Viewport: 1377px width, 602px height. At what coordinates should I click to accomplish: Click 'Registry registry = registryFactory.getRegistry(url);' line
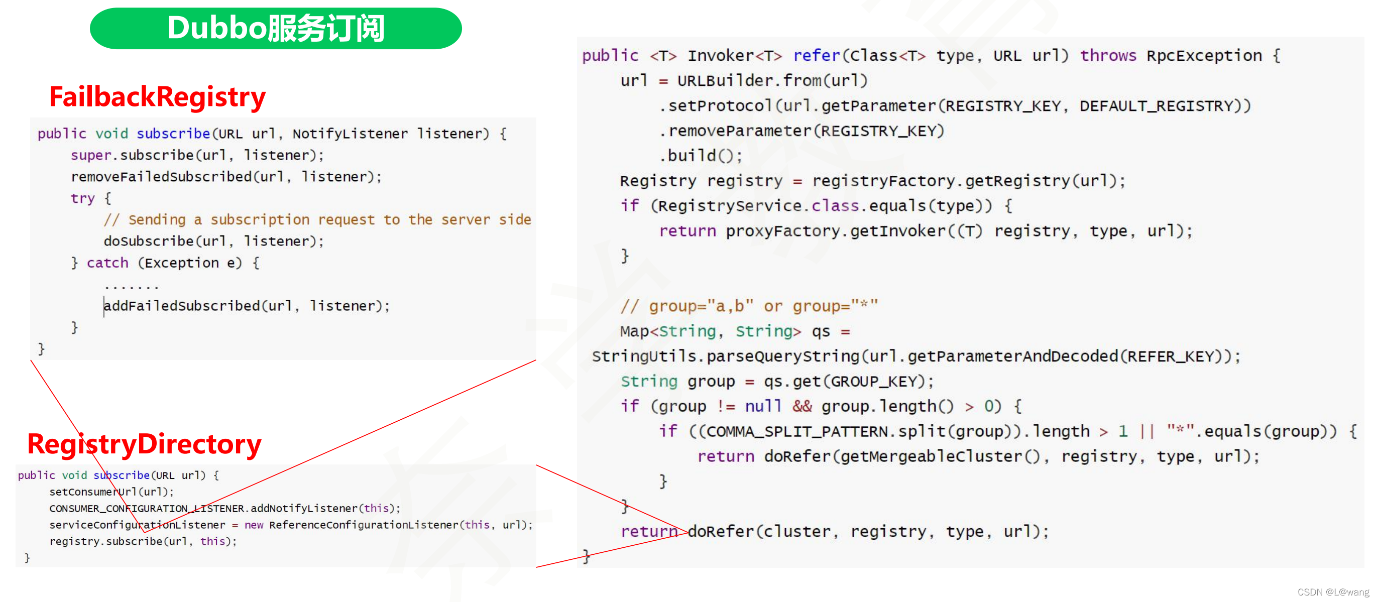point(872,181)
